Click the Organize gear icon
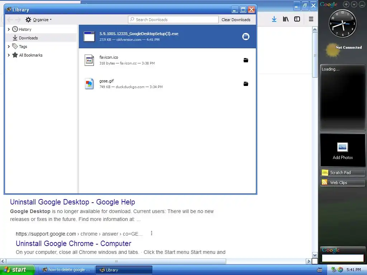Viewport: 367px width, 275px height. point(28,20)
